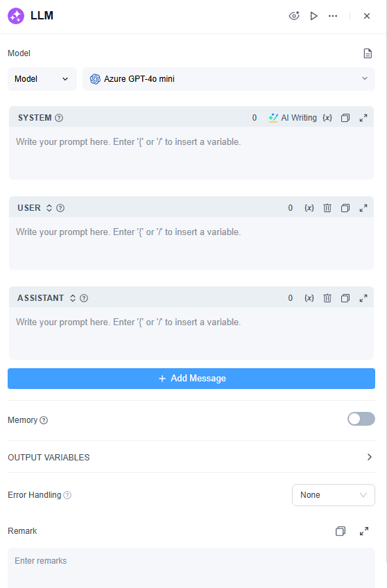This screenshot has height=588, width=387.
Task: Click the Enter remarks text field
Action: pos(191,568)
